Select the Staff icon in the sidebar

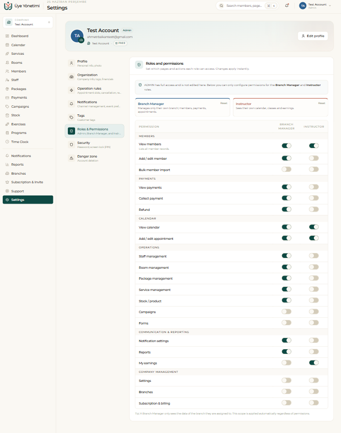[x=7, y=80]
